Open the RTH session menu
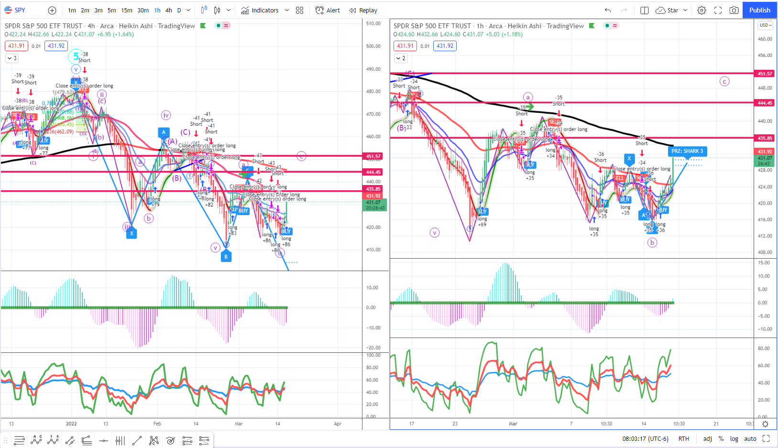The image size is (778, 448). (684, 438)
